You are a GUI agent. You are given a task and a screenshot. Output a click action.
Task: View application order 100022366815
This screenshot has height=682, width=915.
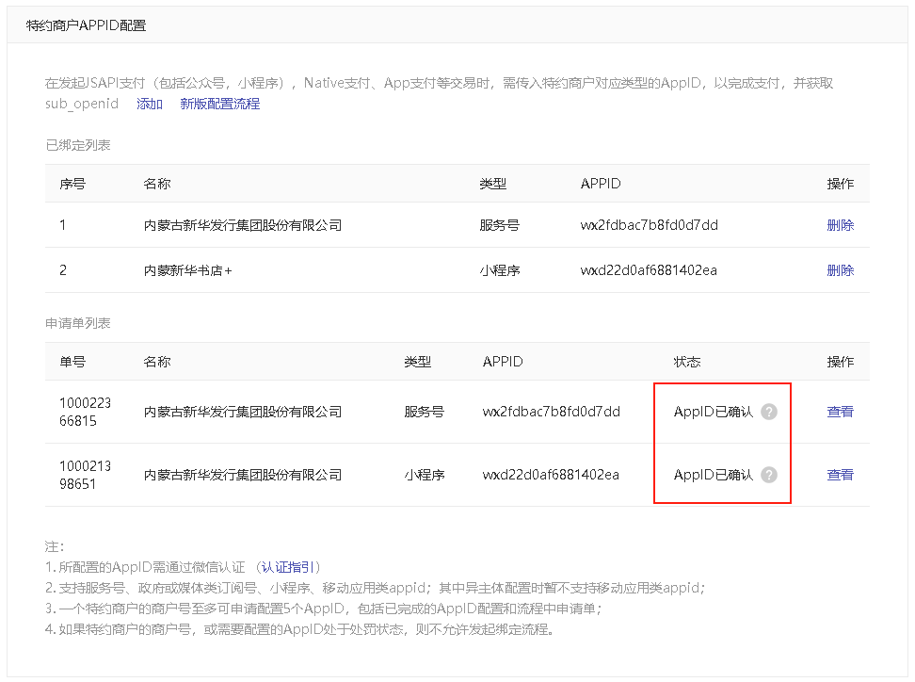(x=840, y=412)
